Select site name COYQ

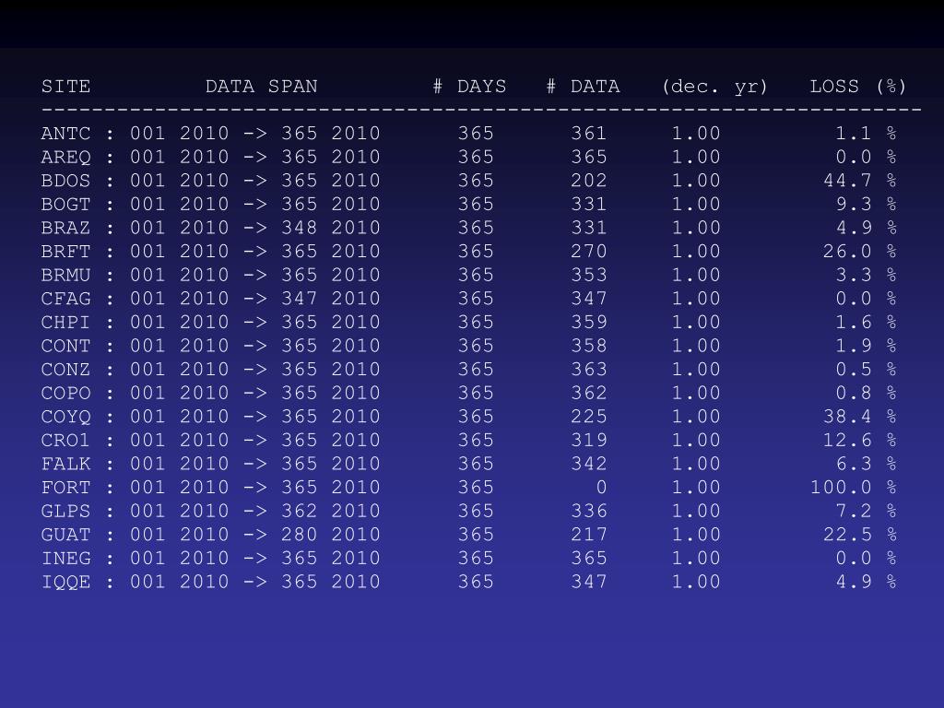(65, 416)
